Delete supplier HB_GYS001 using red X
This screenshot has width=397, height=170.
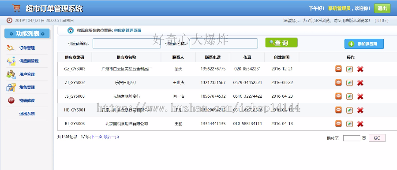pyautogui.click(x=360, y=110)
